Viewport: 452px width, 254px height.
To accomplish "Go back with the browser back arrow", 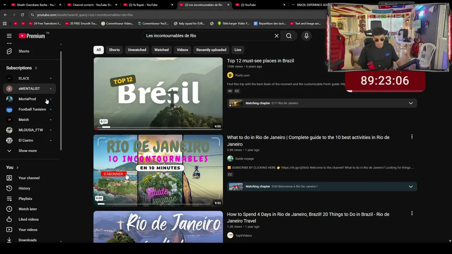I will click(5, 15).
